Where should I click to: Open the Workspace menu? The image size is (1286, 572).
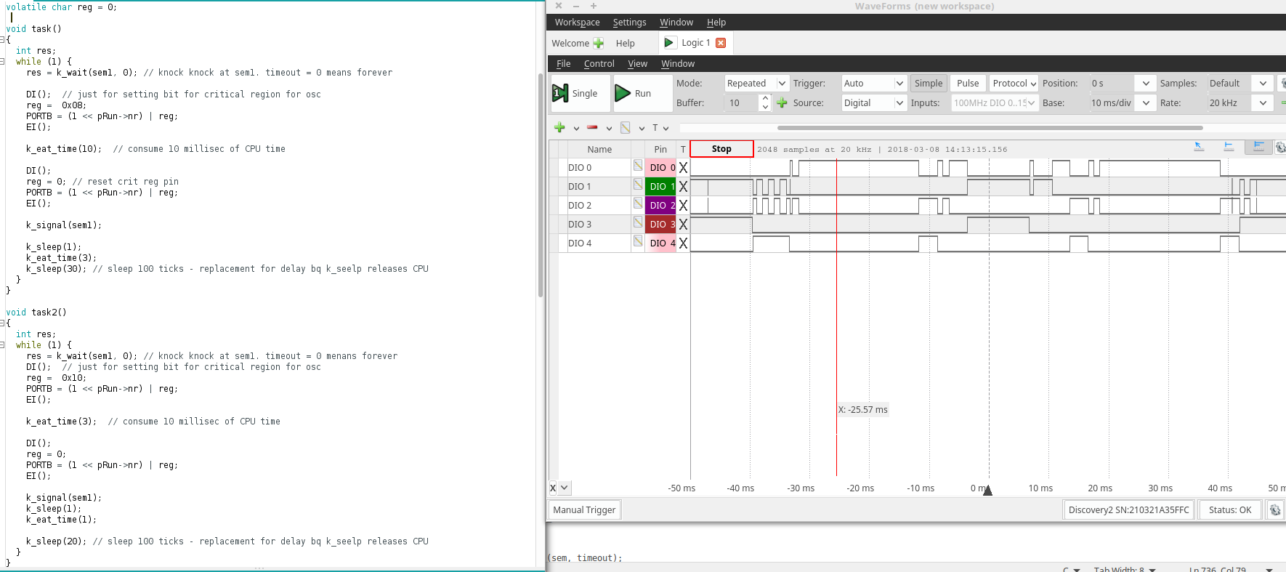pos(577,23)
